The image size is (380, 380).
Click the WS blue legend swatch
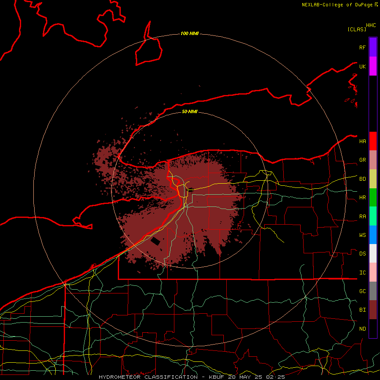click(x=373, y=235)
